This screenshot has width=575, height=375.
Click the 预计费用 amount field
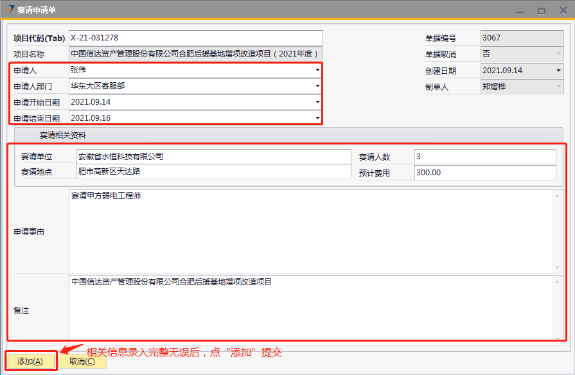tap(485, 172)
